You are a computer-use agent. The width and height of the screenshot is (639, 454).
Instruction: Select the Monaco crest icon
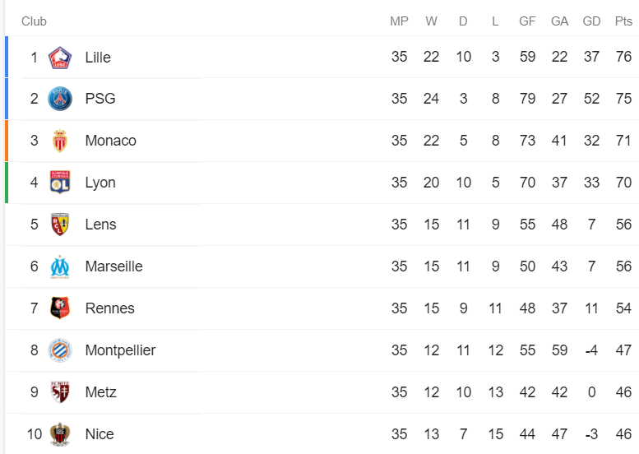(x=60, y=141)
